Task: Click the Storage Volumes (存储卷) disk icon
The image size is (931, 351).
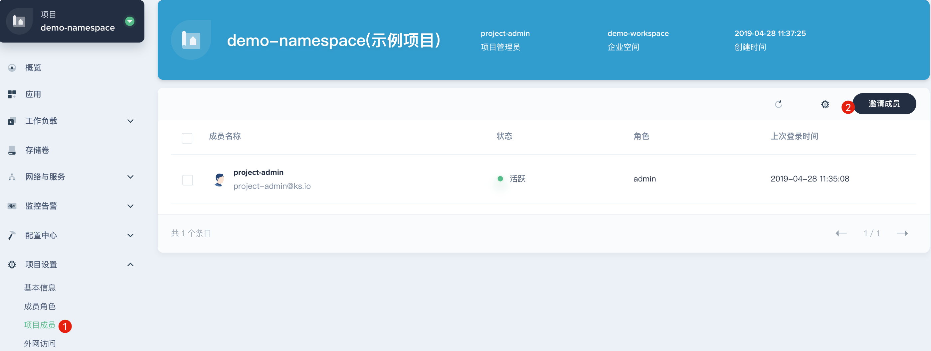Action: click(x=12, y=150)
